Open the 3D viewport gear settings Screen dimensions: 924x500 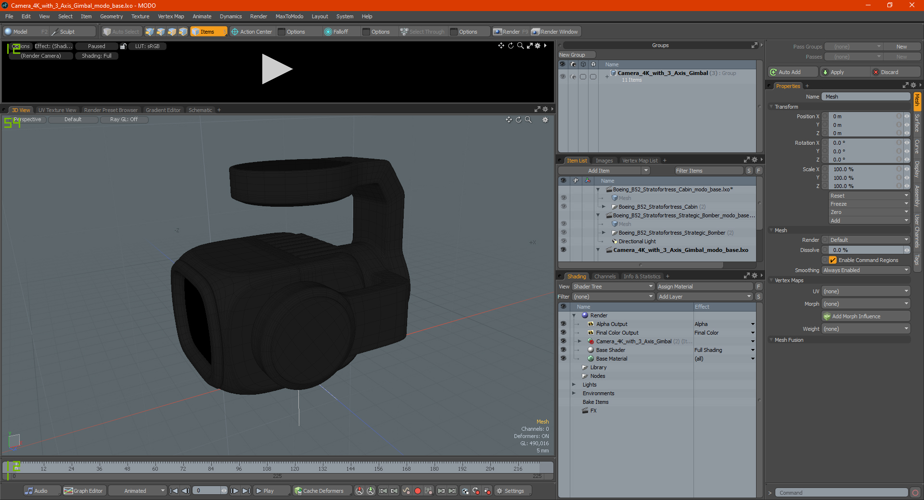pyautogui.click(x=545, y=120)
